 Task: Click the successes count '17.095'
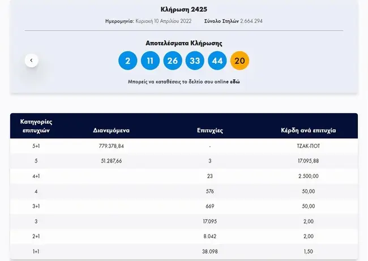coord(210,221)
